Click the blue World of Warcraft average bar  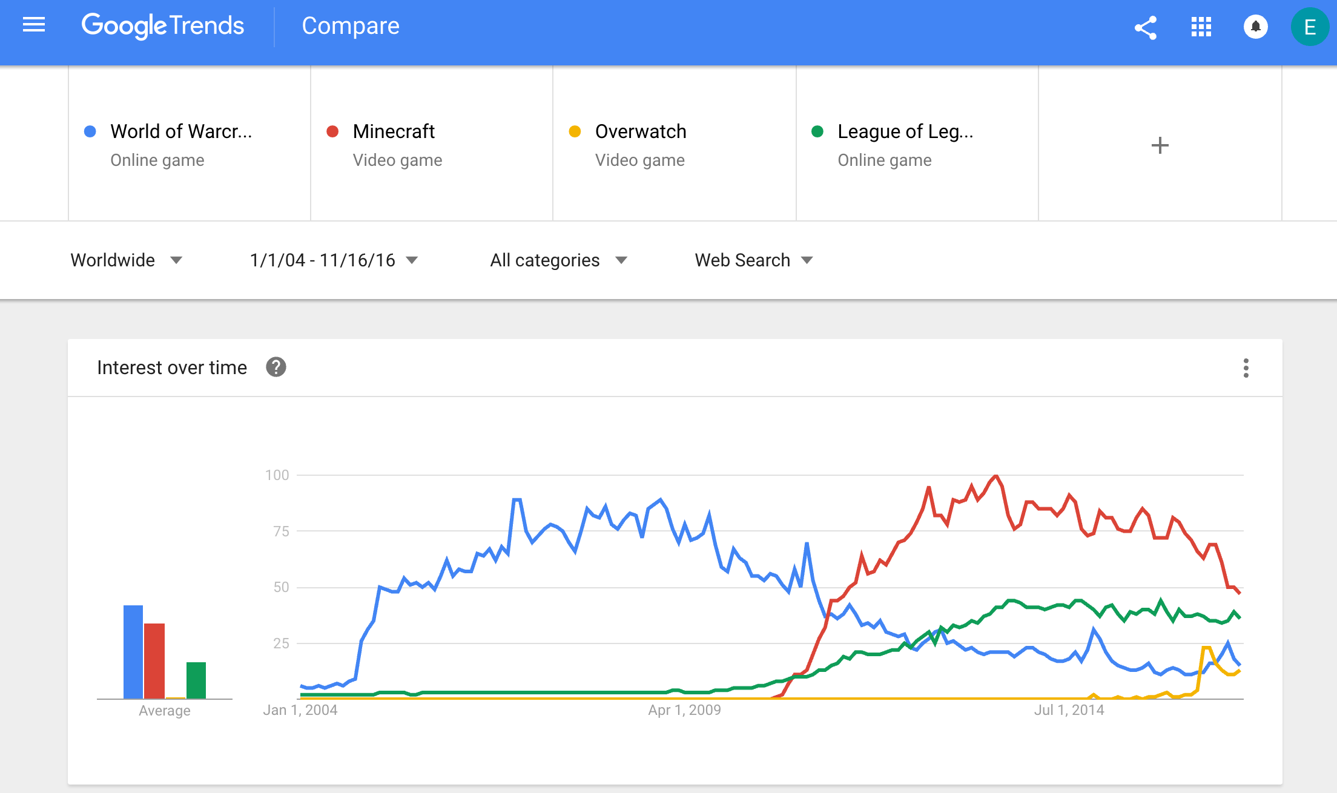pos(133,652)
